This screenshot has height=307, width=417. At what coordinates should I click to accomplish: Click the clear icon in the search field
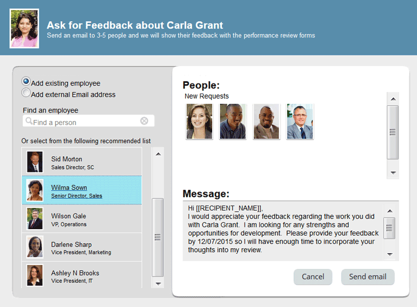tap(144, 121)
